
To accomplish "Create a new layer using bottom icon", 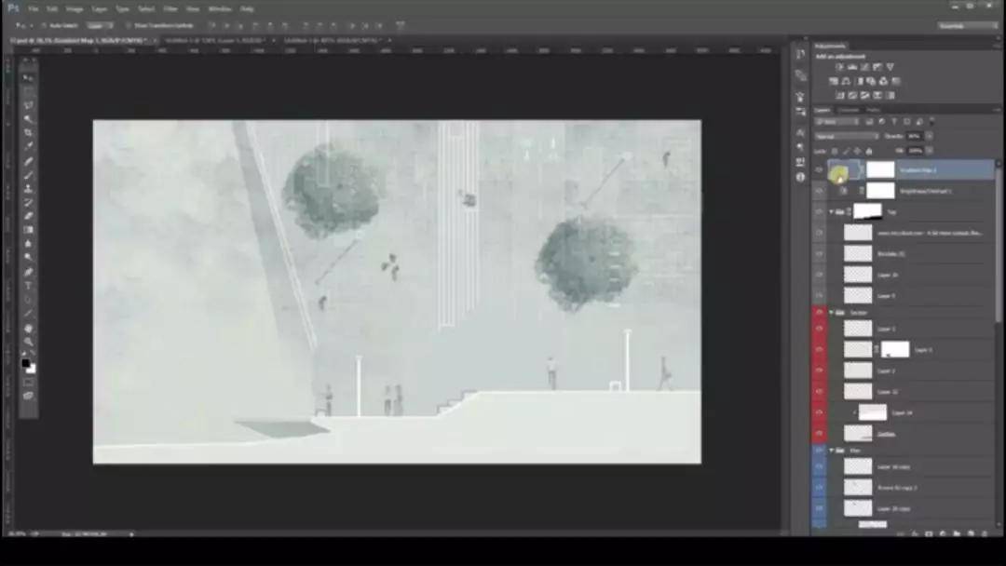I will 971,533.
